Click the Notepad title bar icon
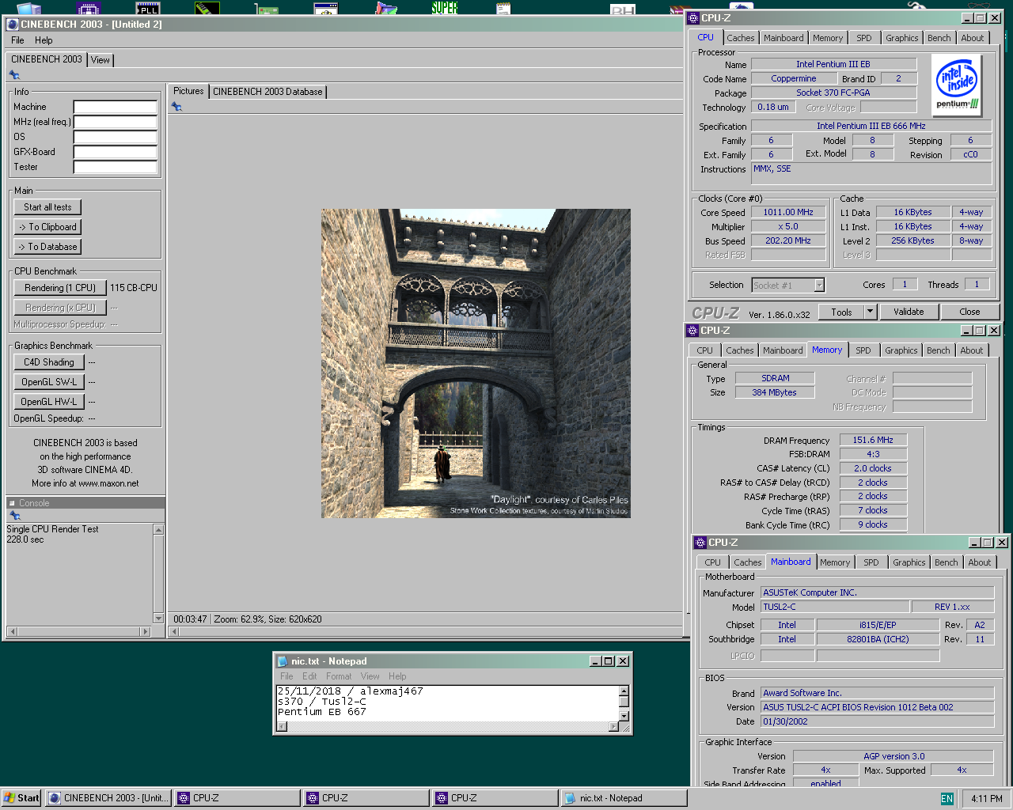The height and width of the screenshot is (810, 1013). click(x=283, y=661)
